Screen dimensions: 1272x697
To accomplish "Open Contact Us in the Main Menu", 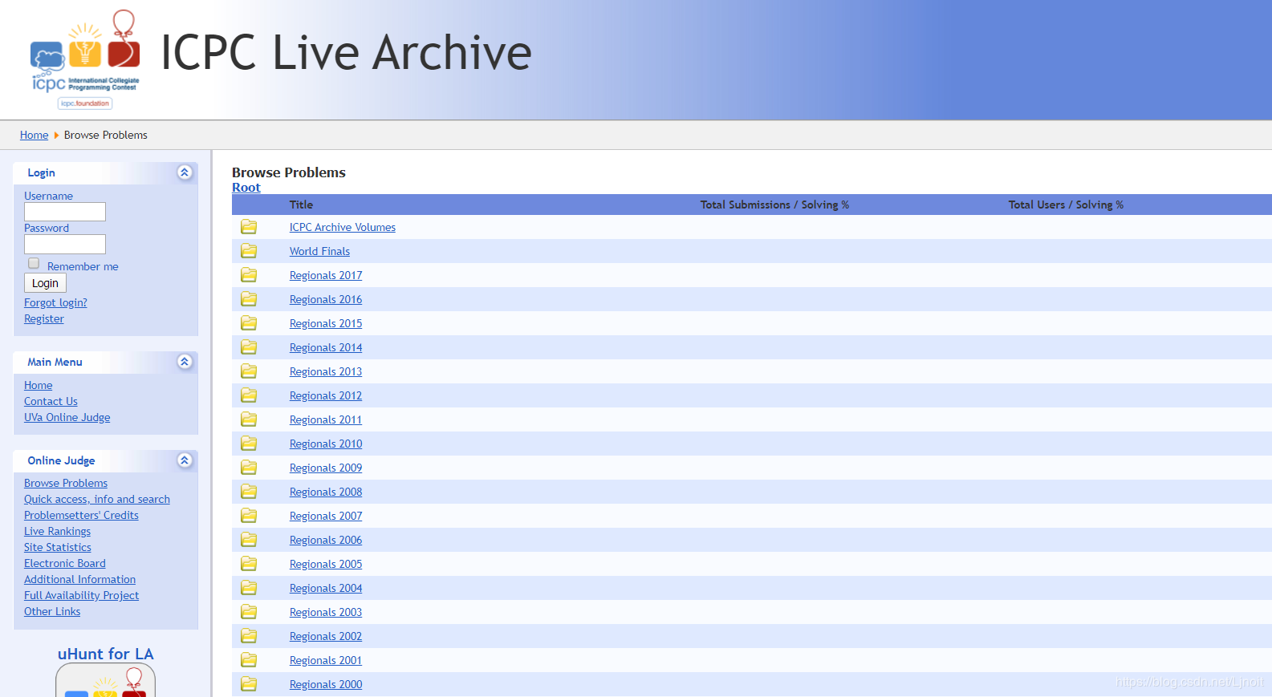I will (51, 401).
